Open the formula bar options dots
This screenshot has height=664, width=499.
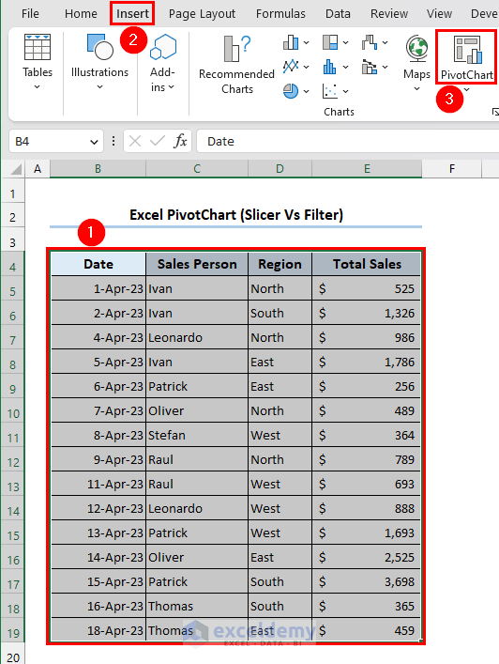click(113, 141)
